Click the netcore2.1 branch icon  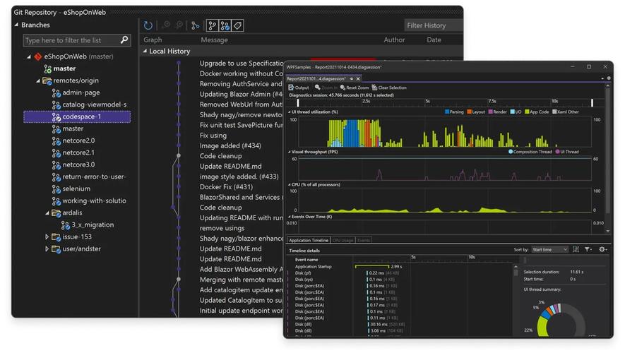[x=56, y=152]
